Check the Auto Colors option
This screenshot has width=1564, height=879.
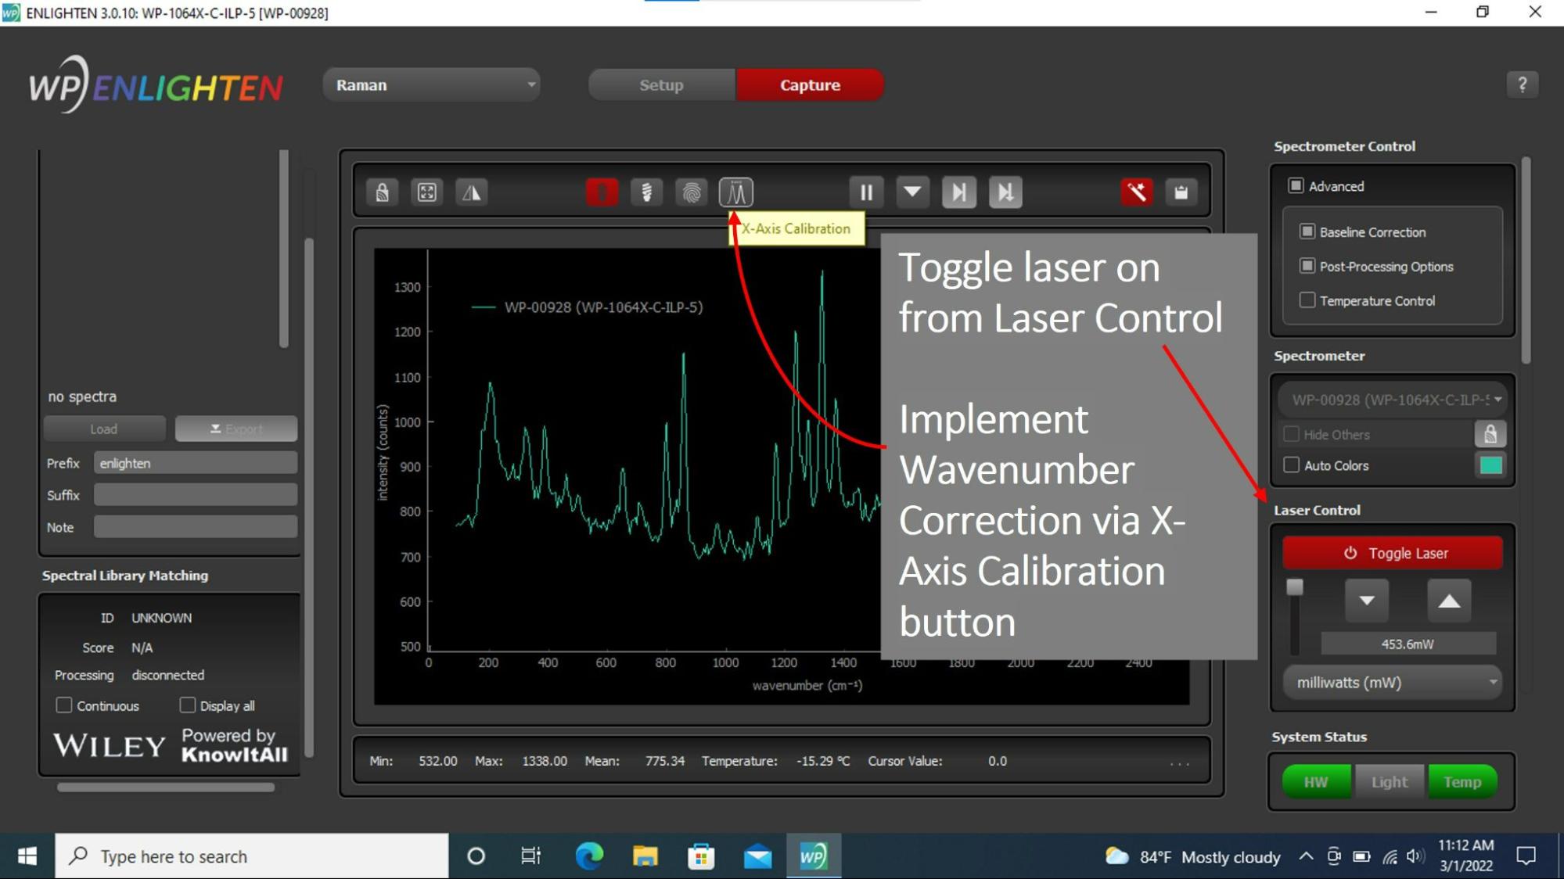coord(1291,465)
